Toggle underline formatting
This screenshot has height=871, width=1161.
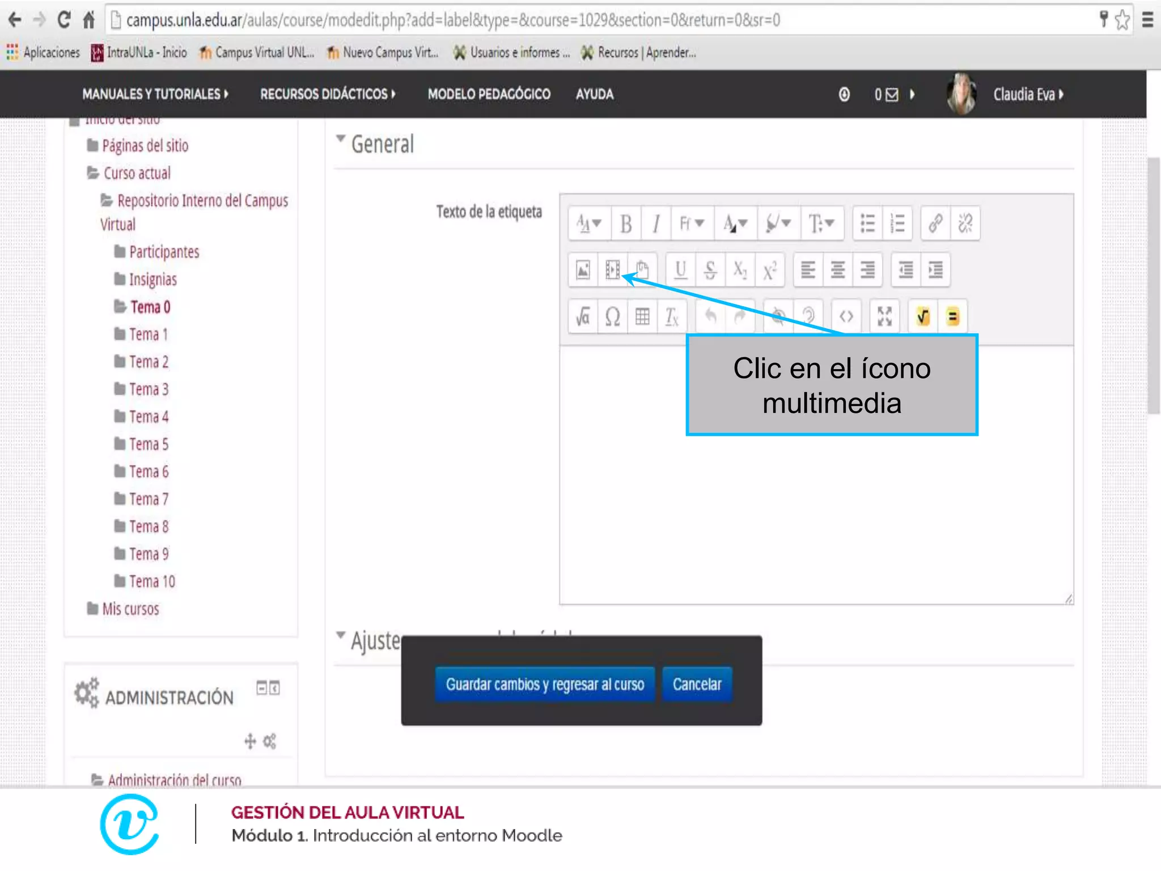tap(680, 270)
